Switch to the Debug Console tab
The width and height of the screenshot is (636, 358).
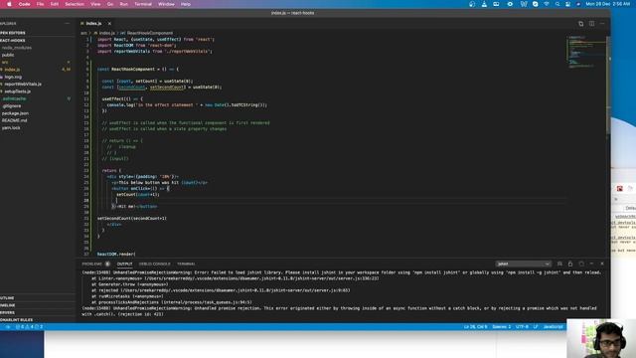click(155, 264)
